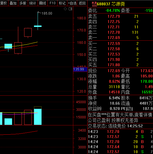Click the 委差 value -156

click(x=149, y=10)
